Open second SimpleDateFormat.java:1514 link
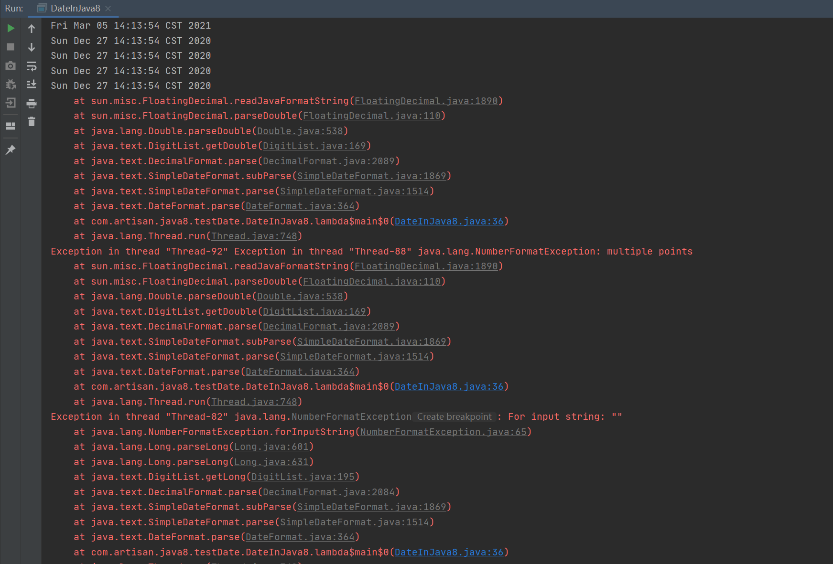Image resolution: width=833 pixels, height=564 pixels. point(354,356)
